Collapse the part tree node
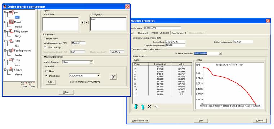Image resolution: width=274 pixels, height=129 pixels. coord(5,12)
